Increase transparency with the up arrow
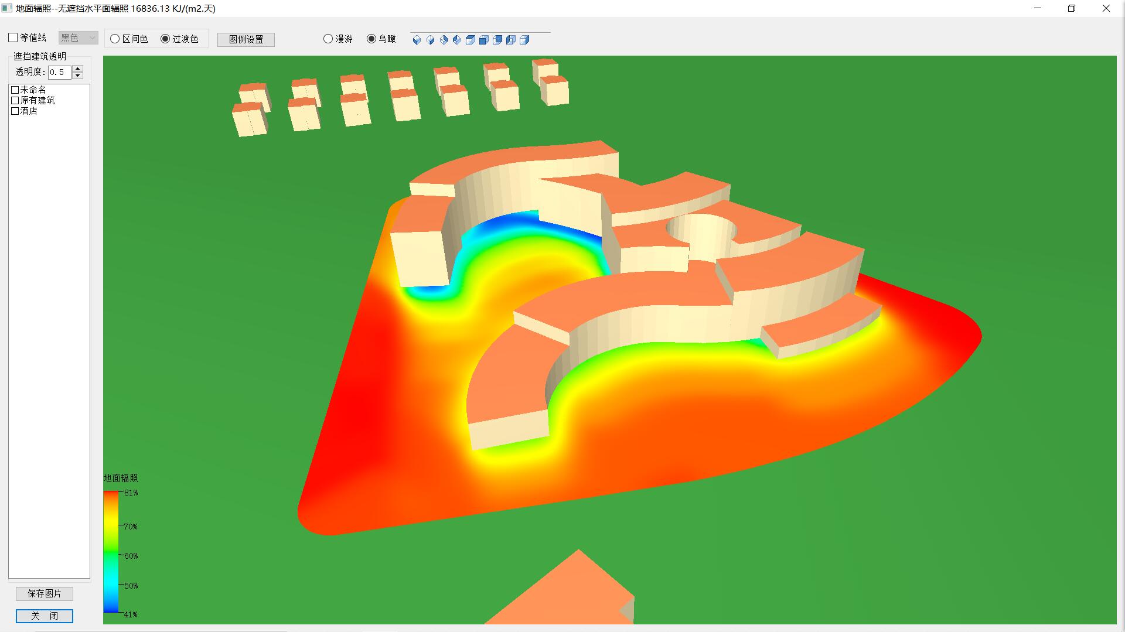The height and width of the screenshot is (632, 1125). coord(78,69)
